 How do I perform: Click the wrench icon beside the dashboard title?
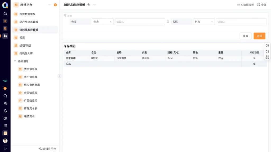click(x=89, y=5)
